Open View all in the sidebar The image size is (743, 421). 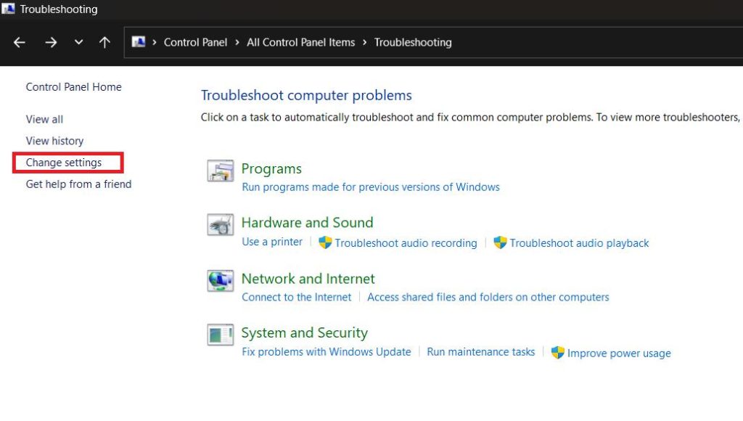point(44,119)
